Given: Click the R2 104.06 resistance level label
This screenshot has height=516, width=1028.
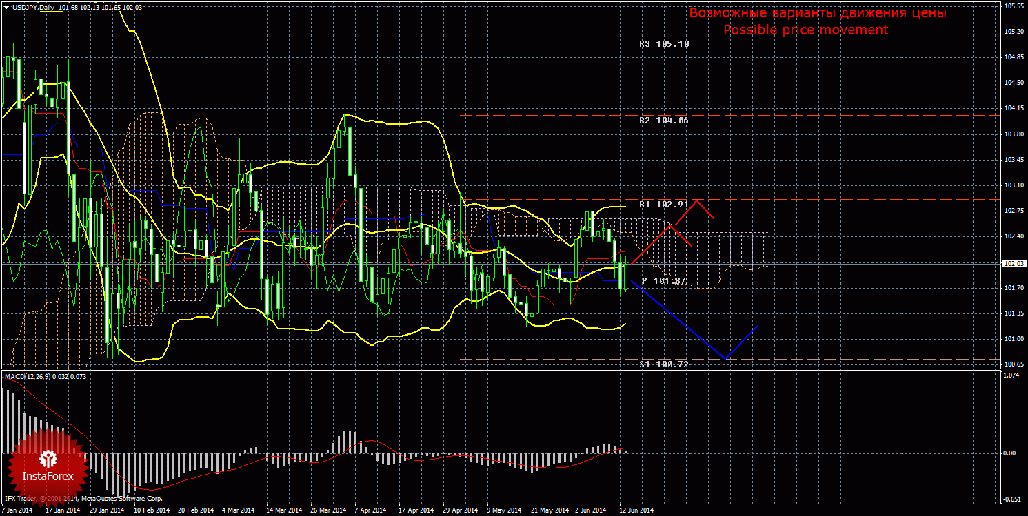Looking at the screenshot, I should (664, 120).
